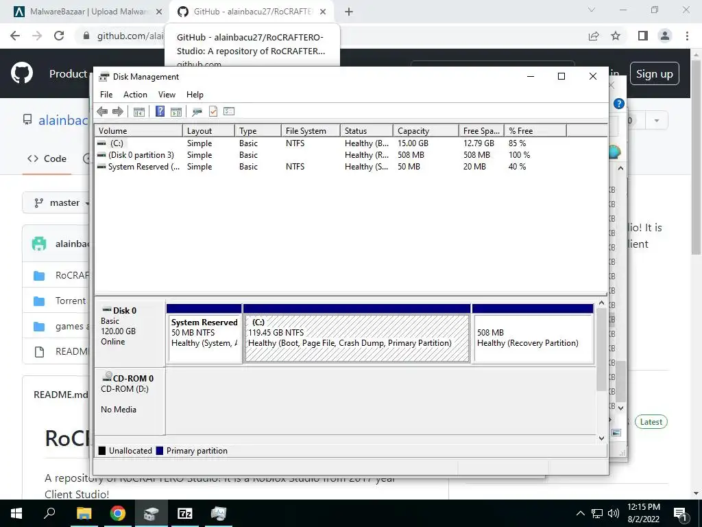Select System Reserved partition block on Disk 0
The width and height of the screenshot is (702, 527).
coord(204,334)
